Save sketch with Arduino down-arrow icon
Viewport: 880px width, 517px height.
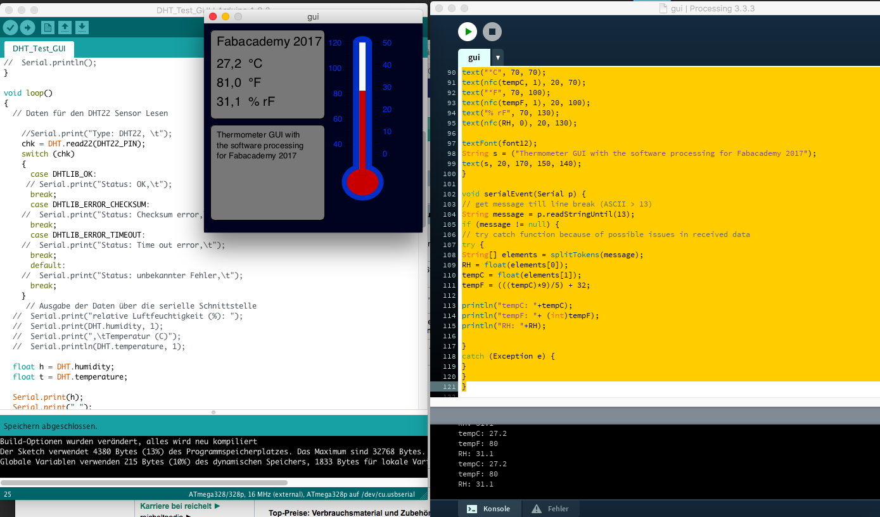pyautogui.click(x=82, y=27)
